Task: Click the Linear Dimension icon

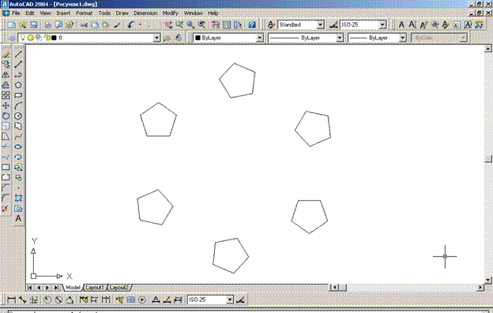Action: click(x=11, y=300)
